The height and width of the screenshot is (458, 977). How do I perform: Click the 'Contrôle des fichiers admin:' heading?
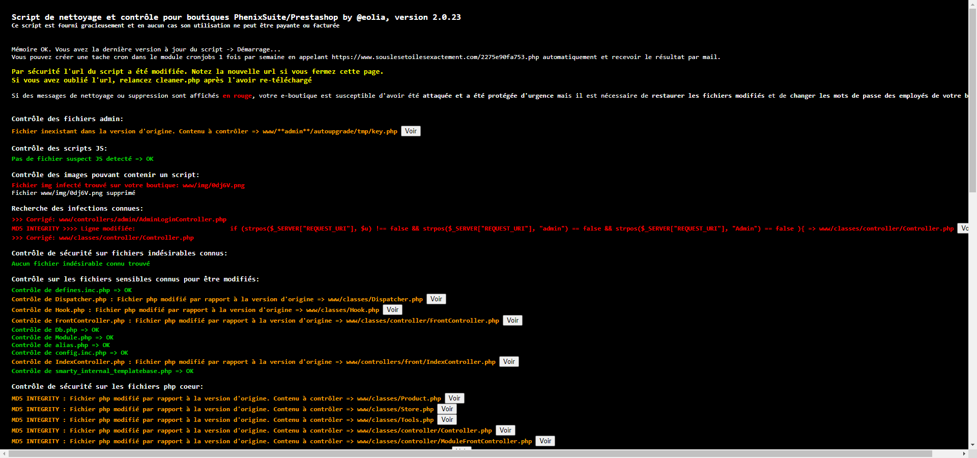point(67,119)
